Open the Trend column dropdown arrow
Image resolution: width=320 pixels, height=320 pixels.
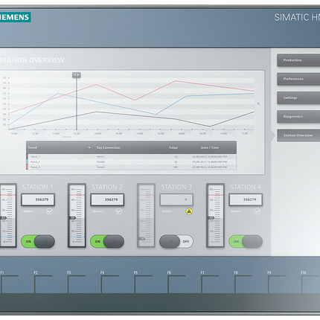(x=89, y=148)
